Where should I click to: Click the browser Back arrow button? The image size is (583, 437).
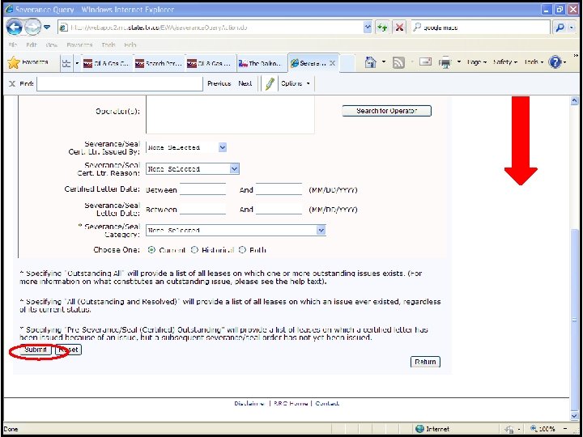14,28
